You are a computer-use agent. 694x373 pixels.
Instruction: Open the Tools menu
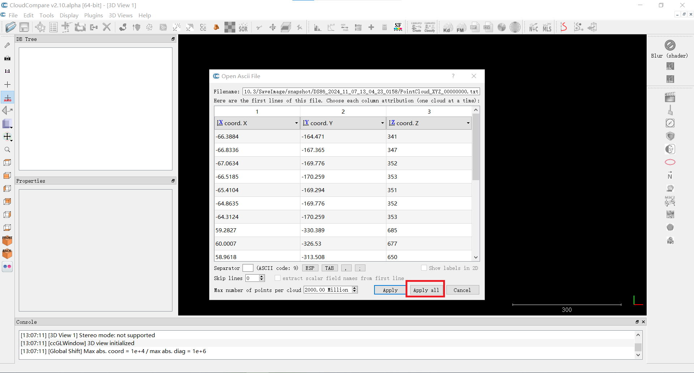click(x=47, y=15)
